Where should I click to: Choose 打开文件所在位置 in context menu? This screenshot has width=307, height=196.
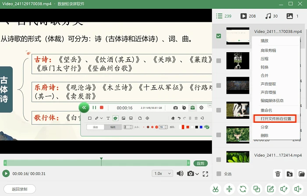pos(276,119)
